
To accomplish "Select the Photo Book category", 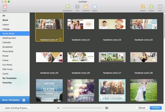I will point(15,51).
